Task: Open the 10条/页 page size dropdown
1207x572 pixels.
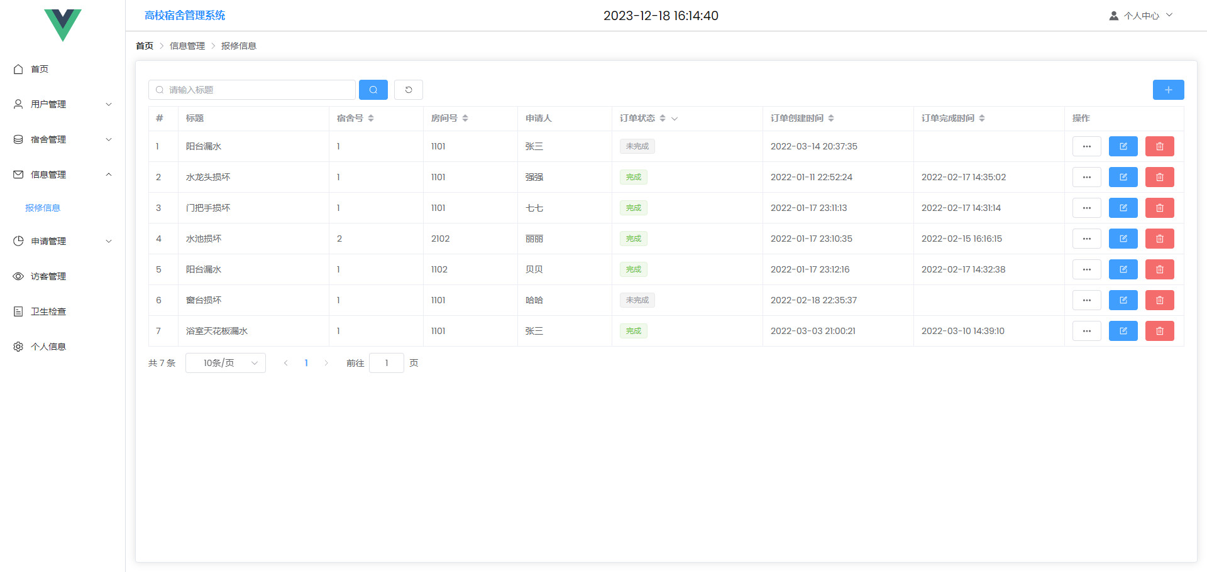Action: tap(226, 363)
